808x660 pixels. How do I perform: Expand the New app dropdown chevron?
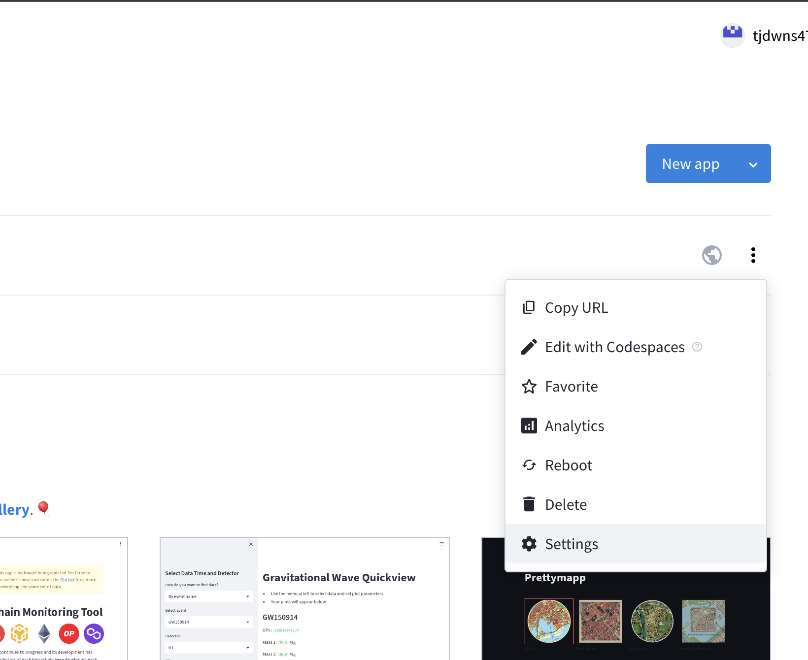click(x=753, y=165)
